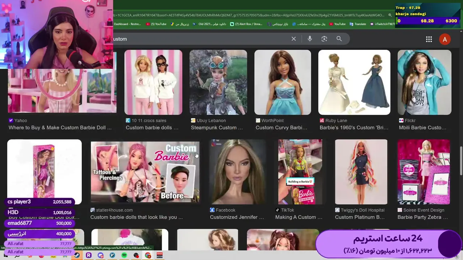The width and height of the screenshot is (463, 260).
Task: Click 'Mbili Barbie Custo...' title
Action: pos(422,127)
